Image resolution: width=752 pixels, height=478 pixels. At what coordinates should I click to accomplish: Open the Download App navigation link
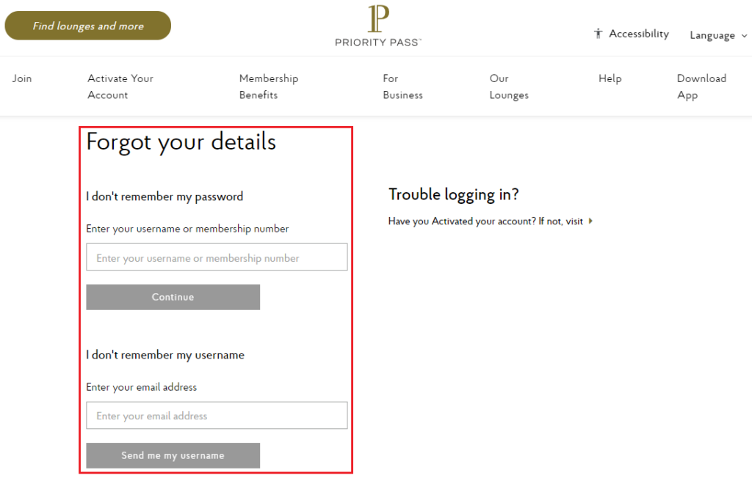coord(701,86)
